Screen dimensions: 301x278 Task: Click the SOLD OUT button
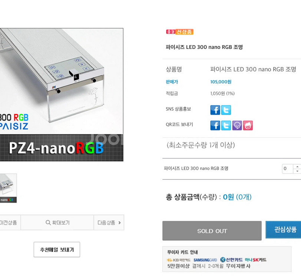click(212, 230)
